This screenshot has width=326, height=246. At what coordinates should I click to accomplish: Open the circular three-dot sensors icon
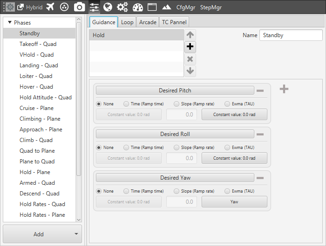click(x=64, y=7)
